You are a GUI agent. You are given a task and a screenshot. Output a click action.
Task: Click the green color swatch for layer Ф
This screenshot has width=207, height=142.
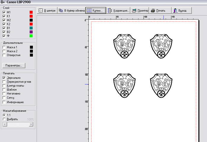pos(31,36)
